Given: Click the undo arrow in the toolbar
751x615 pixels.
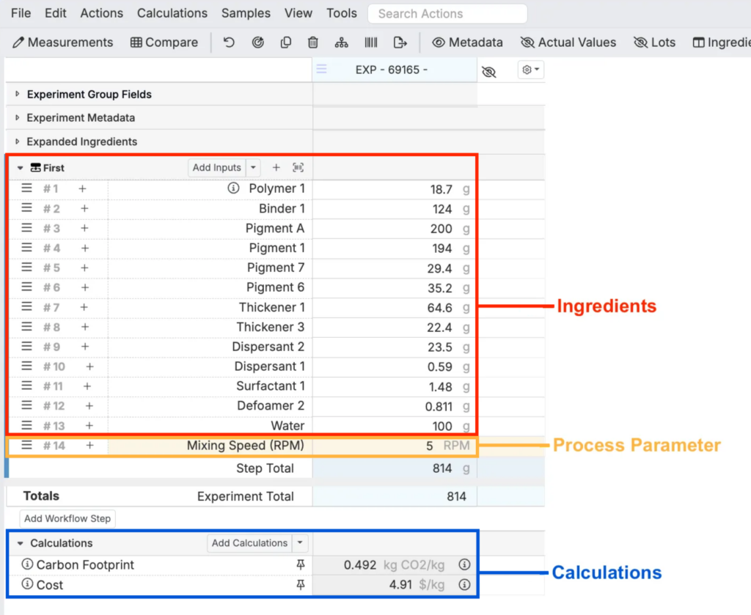Looking at the screenshot, I should click(229, 43).
